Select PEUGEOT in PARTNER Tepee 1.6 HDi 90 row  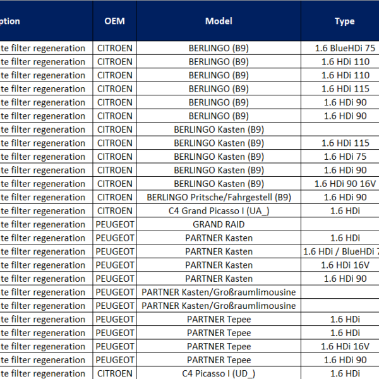click(114, 359)
